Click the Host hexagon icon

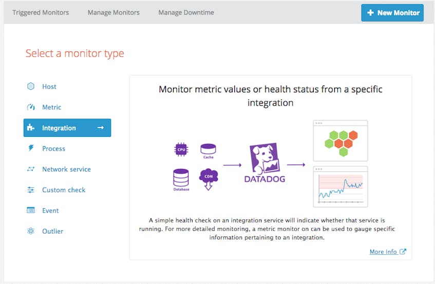coord(31,86)
